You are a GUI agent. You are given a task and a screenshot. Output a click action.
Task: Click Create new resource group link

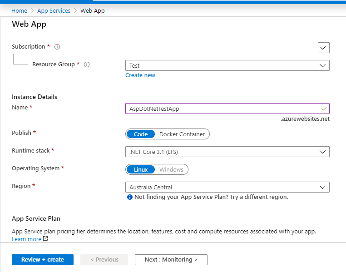click(140, 75)
